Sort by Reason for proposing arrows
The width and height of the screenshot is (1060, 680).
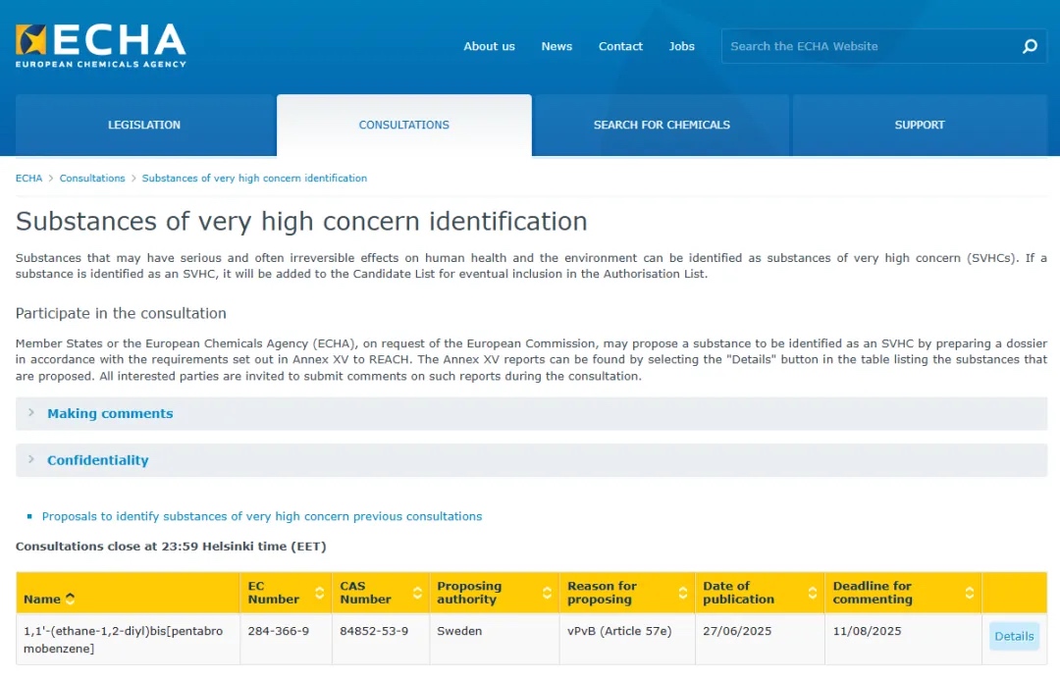pyautogui.click(x=683, y=593)
